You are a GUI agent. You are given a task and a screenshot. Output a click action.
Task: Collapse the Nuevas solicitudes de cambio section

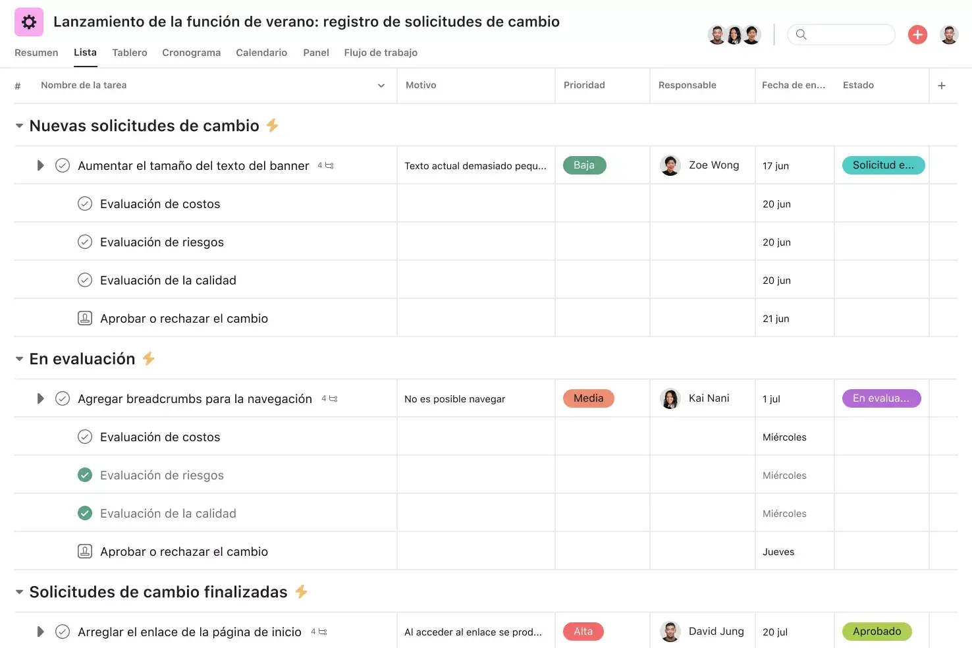(x=19, y=126)
